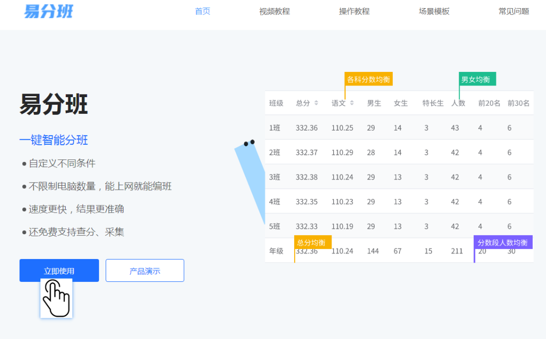Click the 男生 column header
This screenshot has height=339, width=546.
pos(374,103)
